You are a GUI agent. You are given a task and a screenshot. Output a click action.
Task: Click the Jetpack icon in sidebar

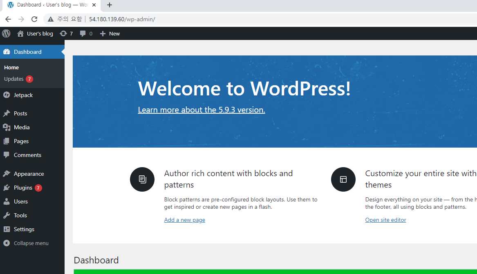point(7,95)
